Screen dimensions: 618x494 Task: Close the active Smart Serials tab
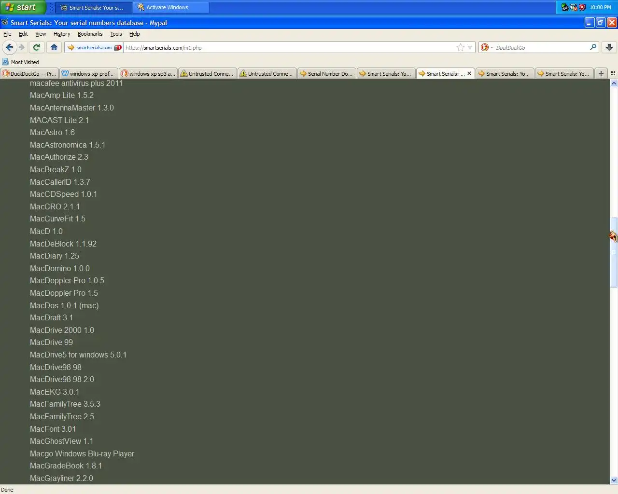point(469,73)
